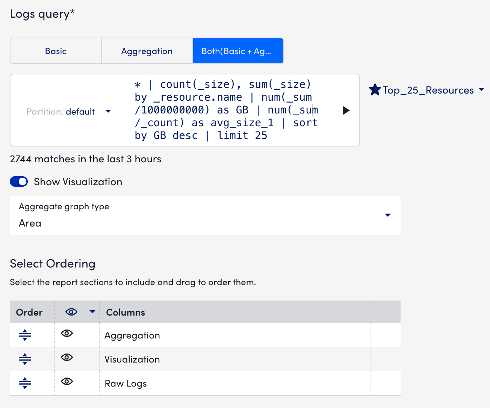490x408 pixels.
Task: Click the Columns column header
Action: [x=126, y=312]
